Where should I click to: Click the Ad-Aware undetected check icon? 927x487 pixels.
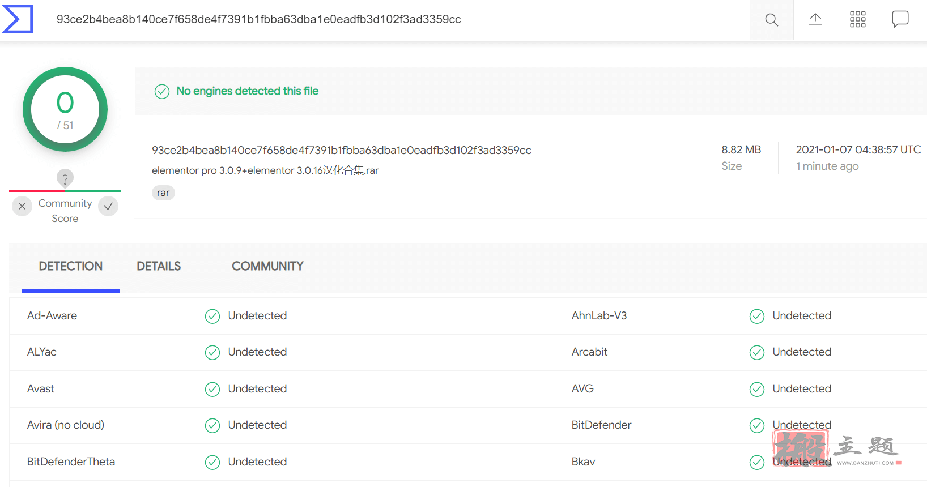coord(212,316)
